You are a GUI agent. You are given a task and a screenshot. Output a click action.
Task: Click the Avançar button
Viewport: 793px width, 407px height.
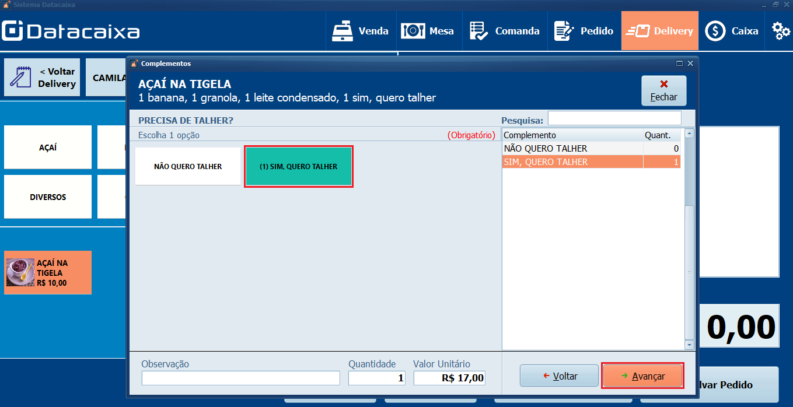pyautogui.click(x=642, y=376)
